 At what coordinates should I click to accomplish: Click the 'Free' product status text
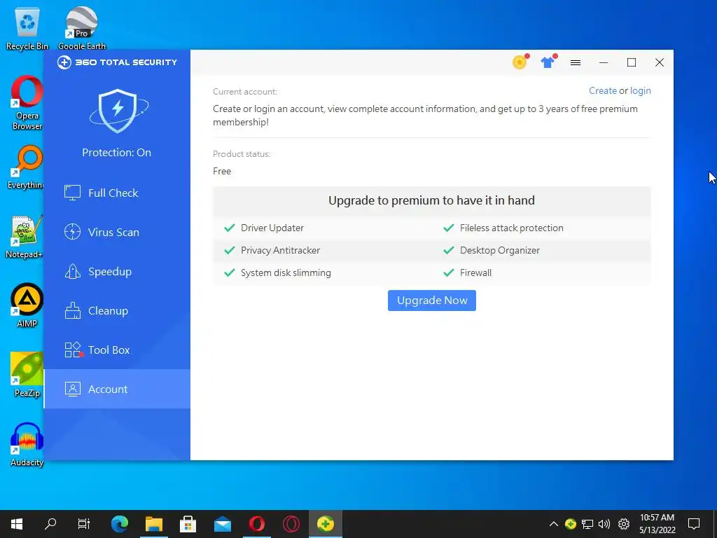tap(222, 171)
